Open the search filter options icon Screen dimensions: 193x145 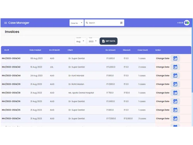coord(121,23)
